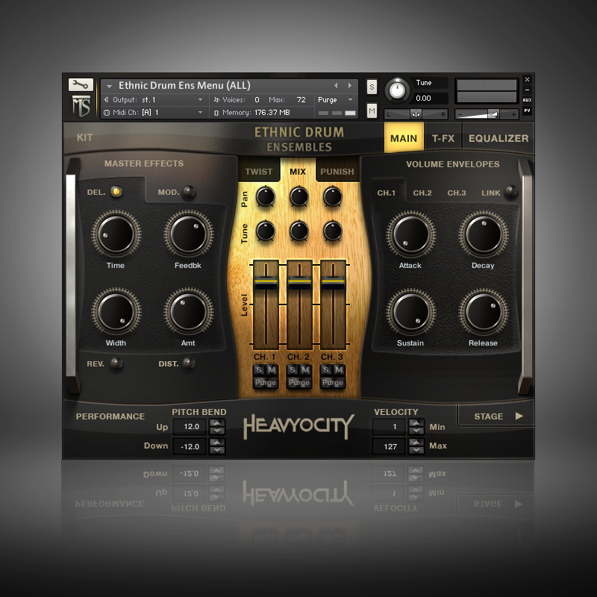
Task: Click the CH. 1 level fader
Action: (266, 283)
